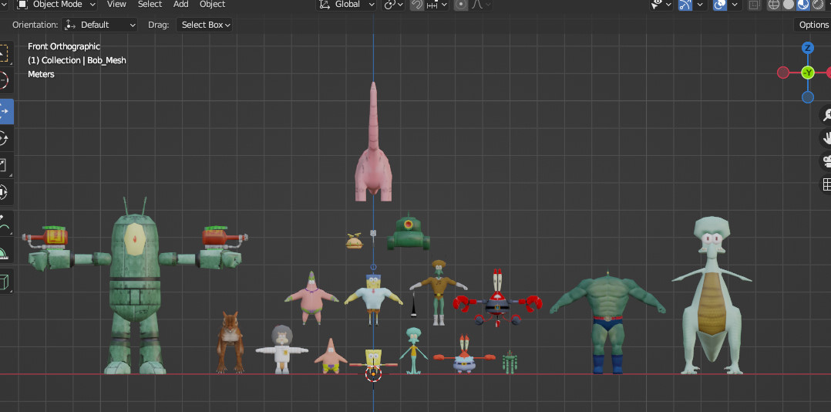This screenshot has height=412, width=831.
Task: Expand the overlays options arrow
Action: click(734, 5)
